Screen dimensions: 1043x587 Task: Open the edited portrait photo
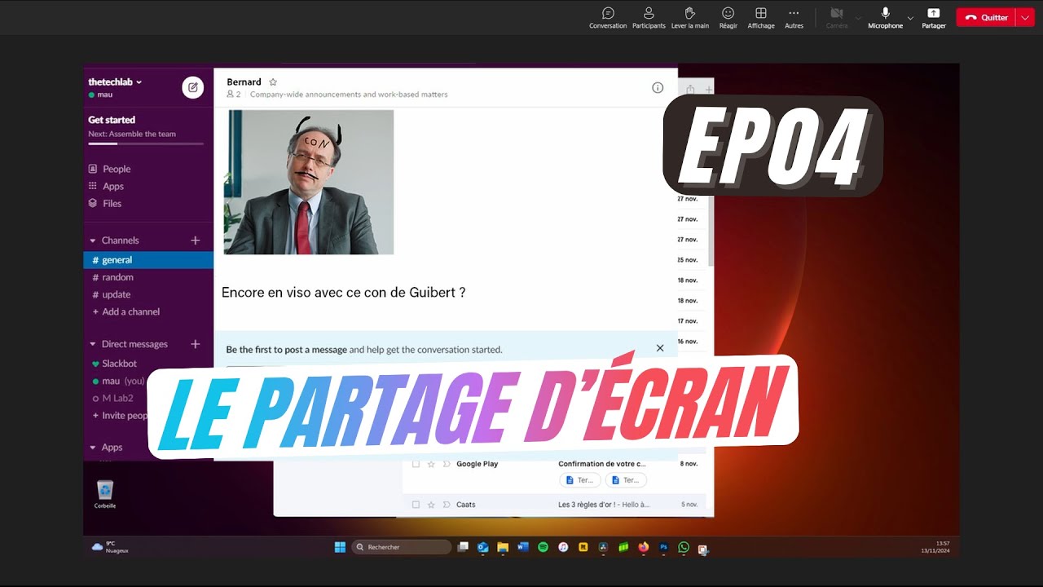[x=309, y=182]
